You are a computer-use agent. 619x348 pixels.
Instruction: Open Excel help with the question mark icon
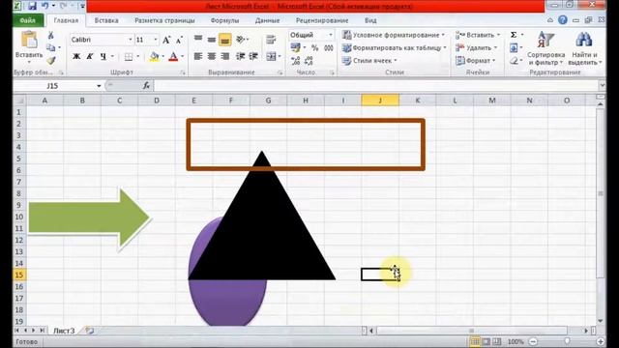tap(563, 20)
